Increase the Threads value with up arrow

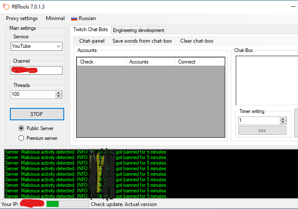(x=59, y=93)
